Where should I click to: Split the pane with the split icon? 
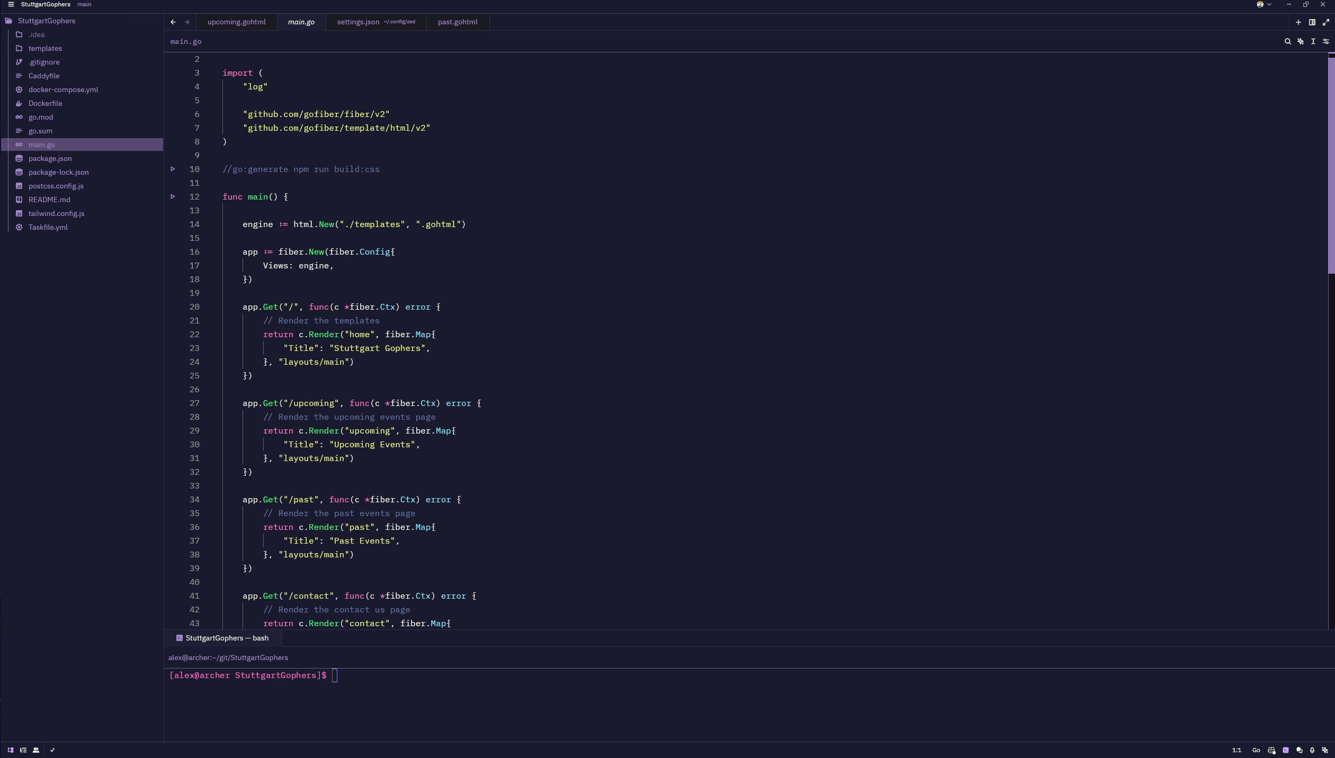coord(1312,22)
